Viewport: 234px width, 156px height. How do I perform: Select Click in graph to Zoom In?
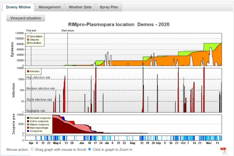(x=90, y=149)
